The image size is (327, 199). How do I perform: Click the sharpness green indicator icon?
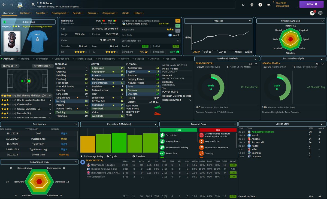coord(178,52)
